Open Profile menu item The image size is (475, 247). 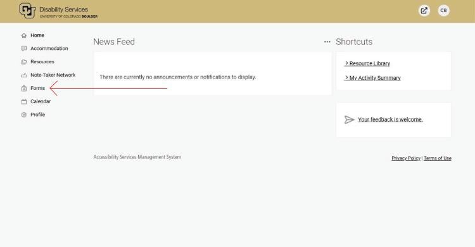pos(38,115)
